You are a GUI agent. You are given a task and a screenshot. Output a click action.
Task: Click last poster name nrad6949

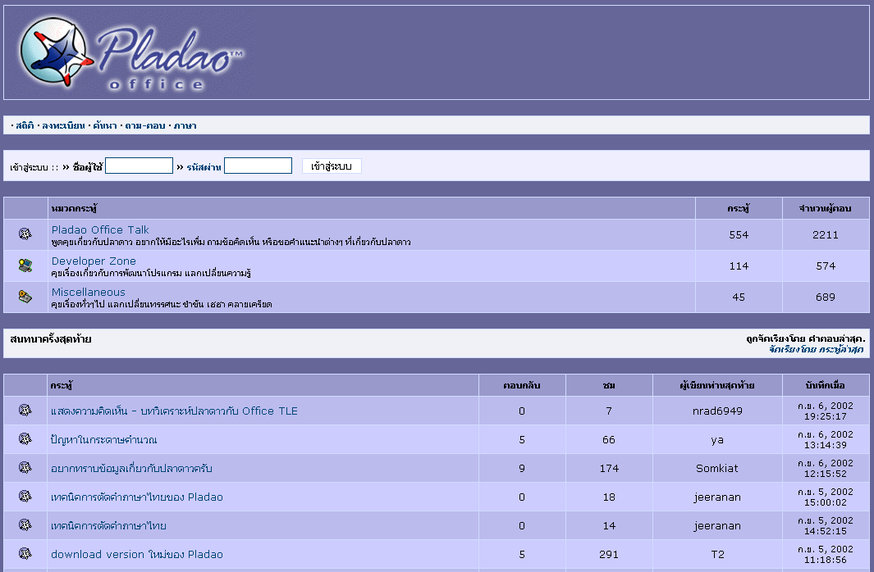point(717,411)
